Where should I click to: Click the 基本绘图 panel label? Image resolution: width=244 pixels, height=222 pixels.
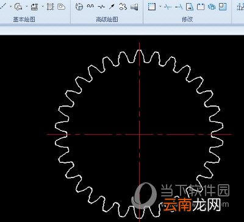[24, 20]
